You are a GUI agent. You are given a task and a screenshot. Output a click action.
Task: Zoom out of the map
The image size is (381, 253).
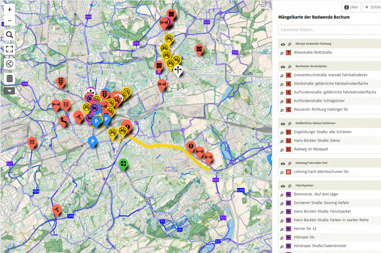click(x=9, y=21)
